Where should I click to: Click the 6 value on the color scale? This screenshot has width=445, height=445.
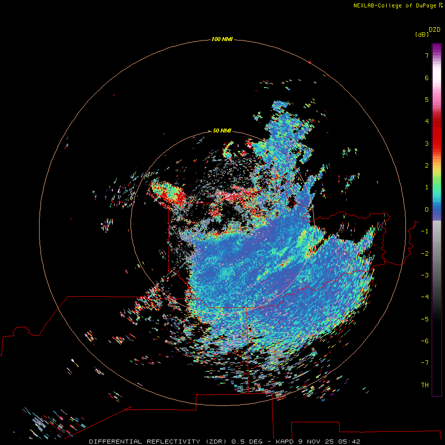point(427,78)
